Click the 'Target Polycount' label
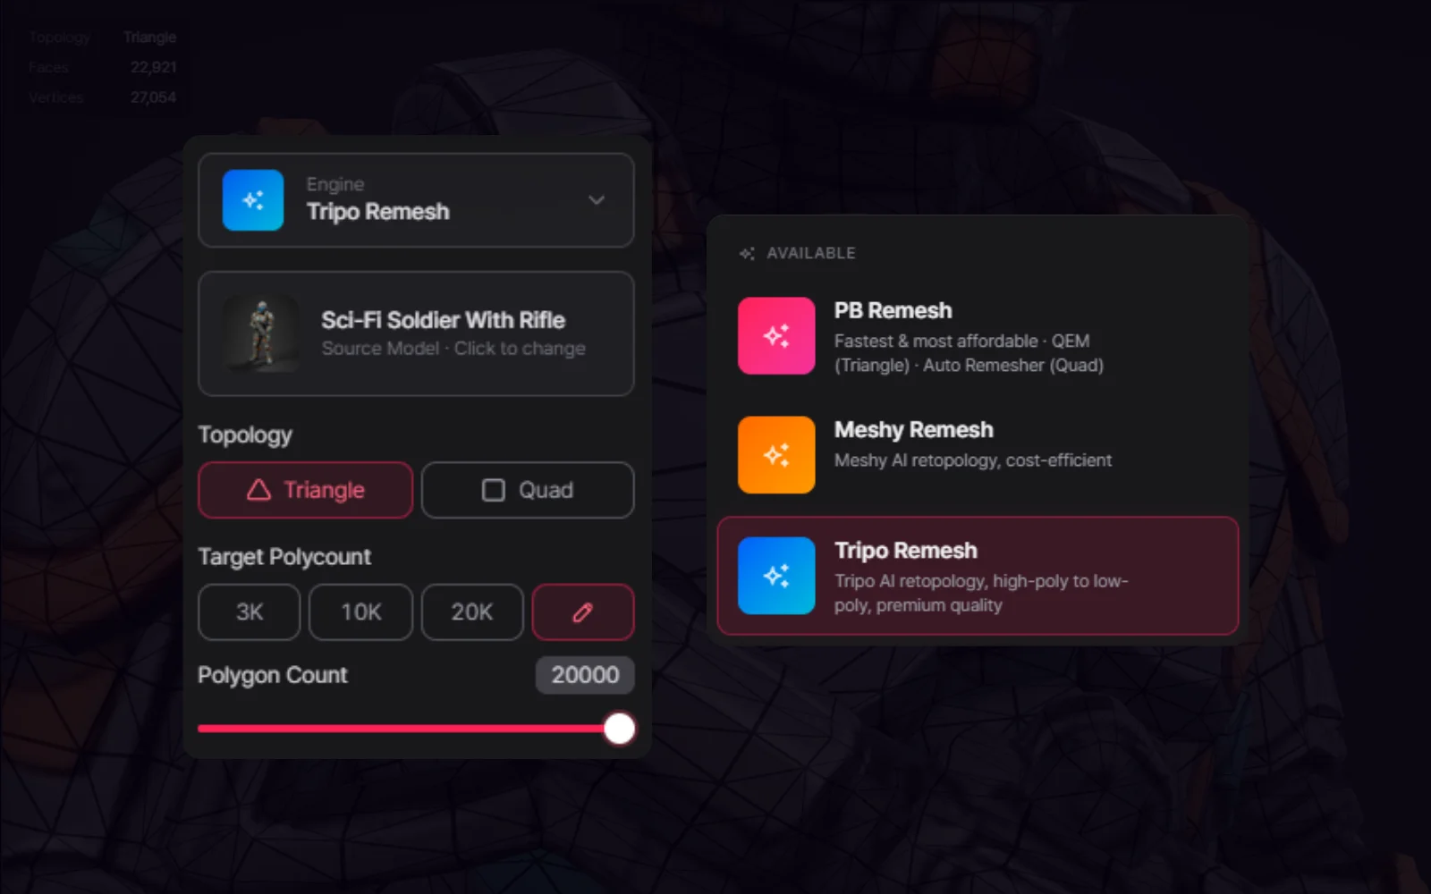This screenshot has width=1431, height=894. (284, 557)
